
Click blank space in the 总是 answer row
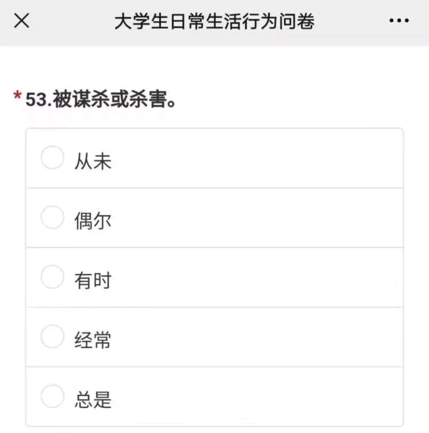coord(258,397)
